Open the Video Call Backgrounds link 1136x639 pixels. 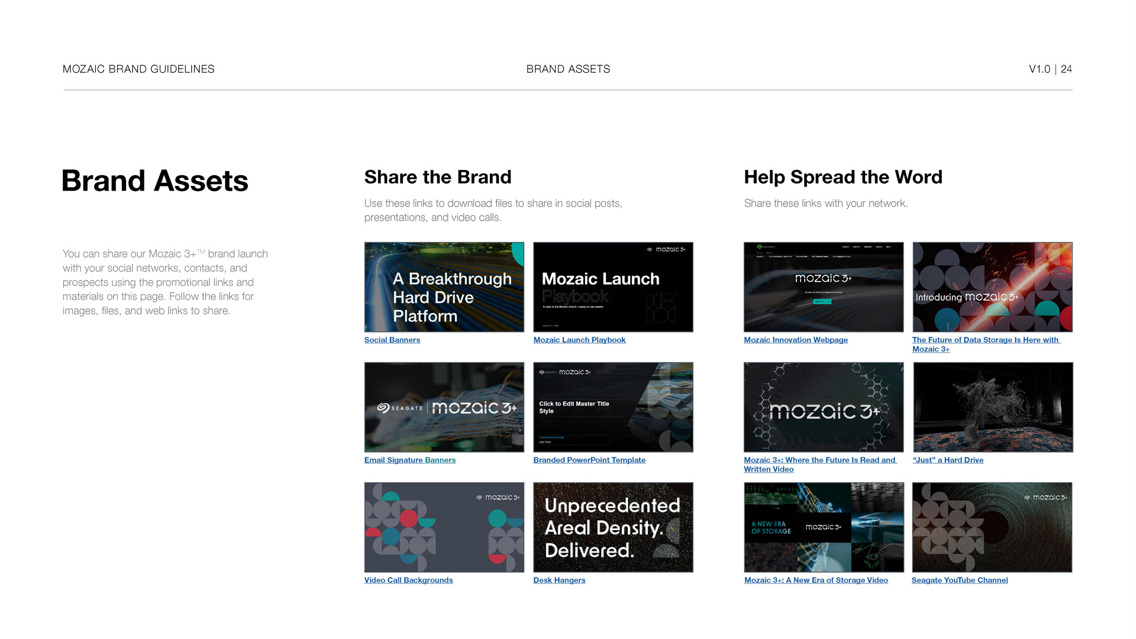408,580
